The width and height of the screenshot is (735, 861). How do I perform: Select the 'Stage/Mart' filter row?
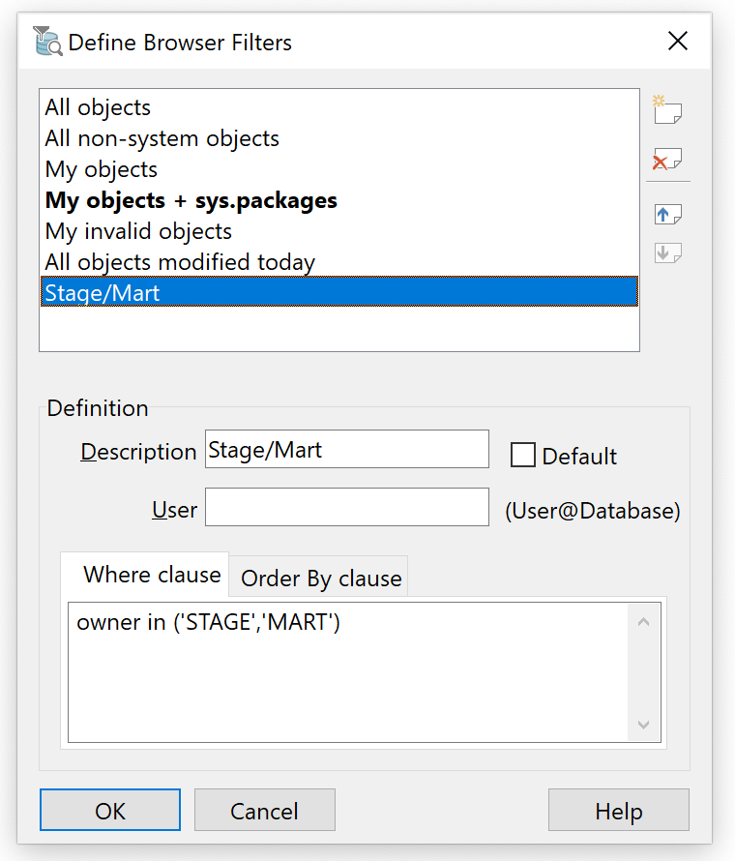(339, 291)
